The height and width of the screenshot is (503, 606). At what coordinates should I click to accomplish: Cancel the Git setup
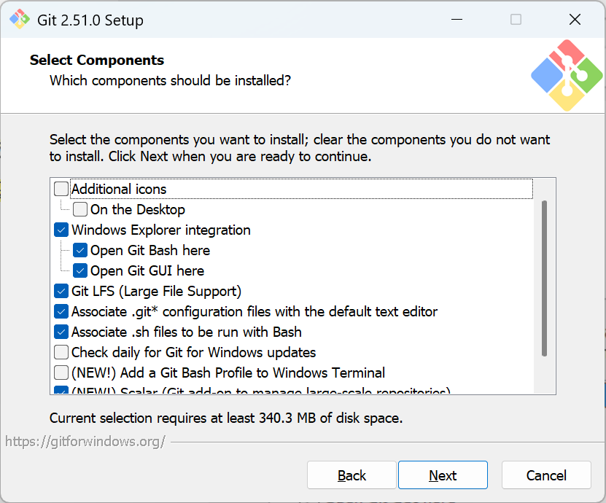(x=546, y=475)
